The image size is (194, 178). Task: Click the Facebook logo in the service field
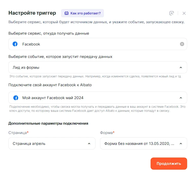click(15, 44)
